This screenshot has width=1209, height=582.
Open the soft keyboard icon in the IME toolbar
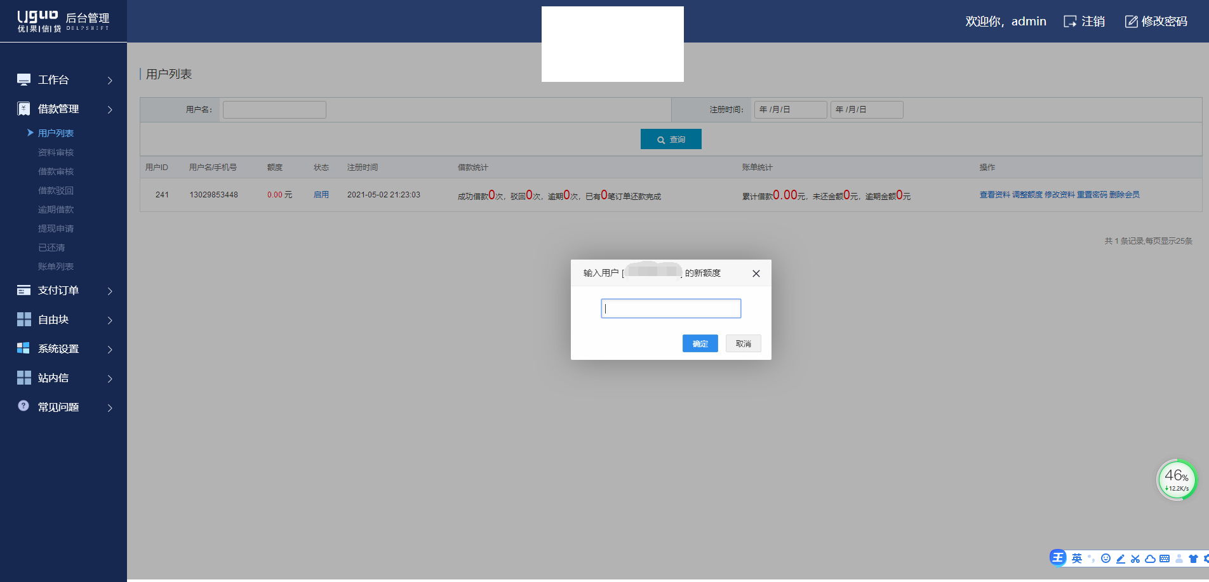pos(1165,559)
